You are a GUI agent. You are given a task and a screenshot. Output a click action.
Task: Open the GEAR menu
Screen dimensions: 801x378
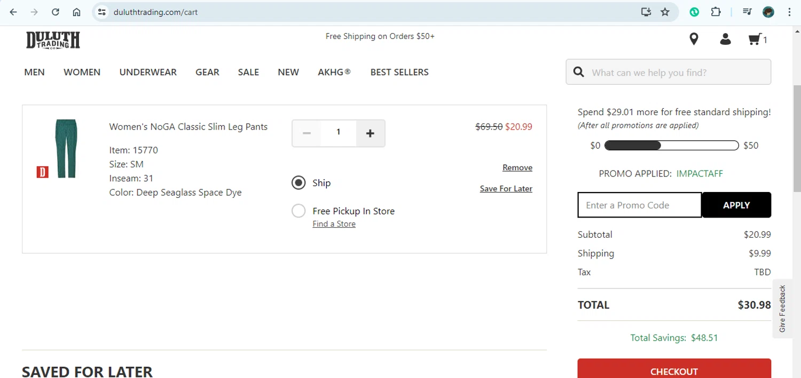point(207,72)
